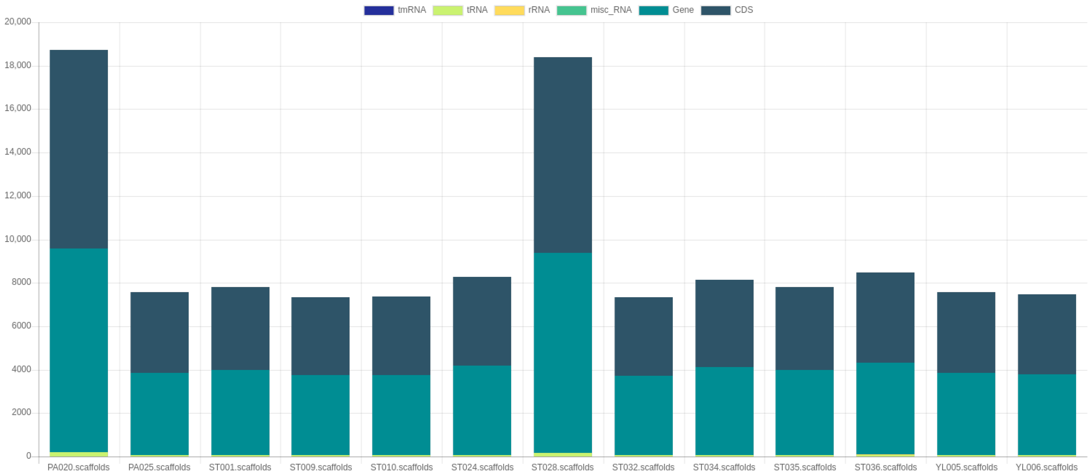Click the Gene segment of PA020.scaffolds bar
Viewport: 1091px width, 476px height.
(79, 350)
